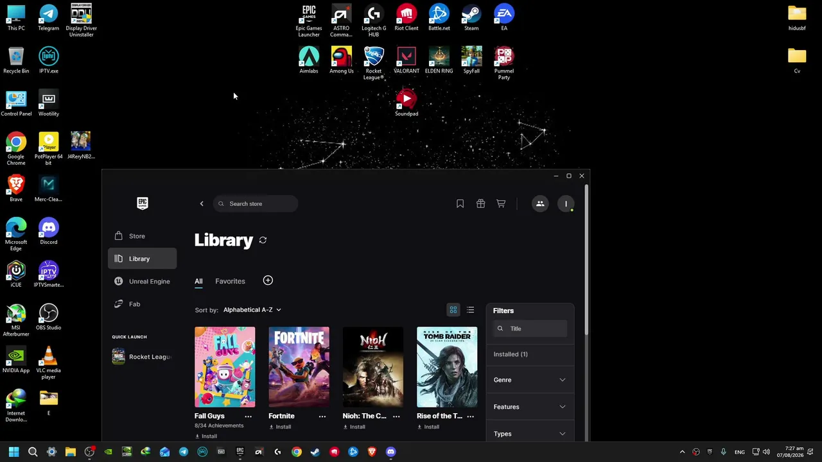Switch Library to list view
Viewport: 822px width, 462px height.
[x=471, y=310]
